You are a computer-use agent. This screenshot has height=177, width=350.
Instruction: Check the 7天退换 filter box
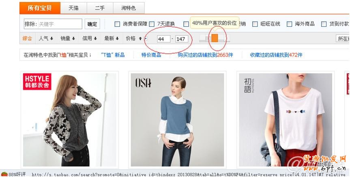tap(152, 24)
